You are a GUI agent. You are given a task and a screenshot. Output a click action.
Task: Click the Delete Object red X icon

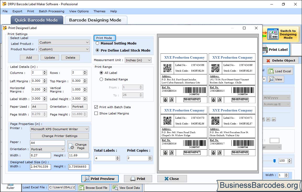(x=268, y=61)
